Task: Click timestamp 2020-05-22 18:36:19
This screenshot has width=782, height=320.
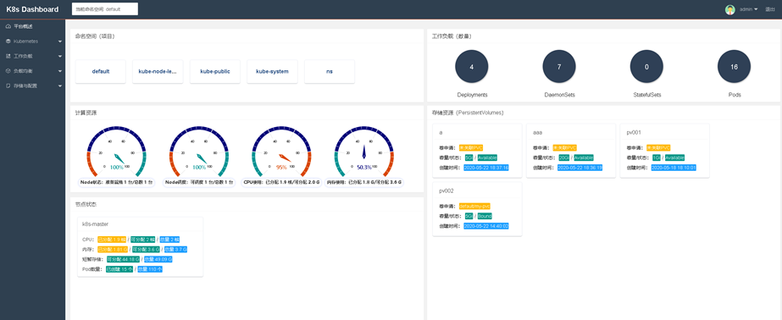Action: [x=580, y=168]
